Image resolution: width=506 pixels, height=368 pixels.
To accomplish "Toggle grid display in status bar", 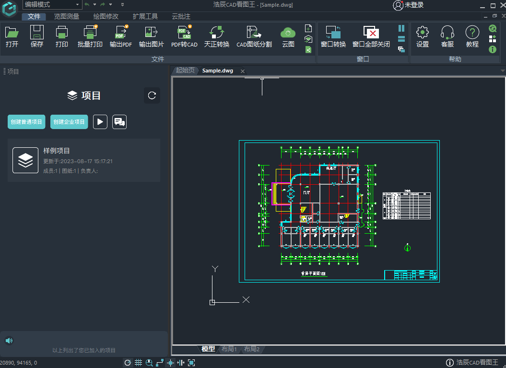I will (138, 363).
